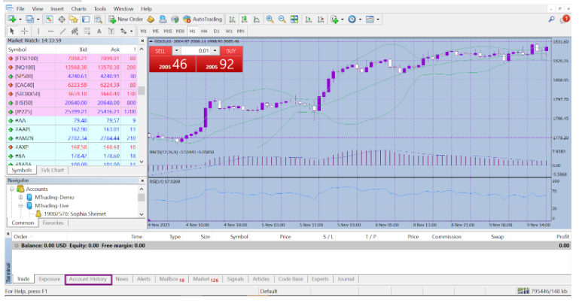This screenshot has width=579, height=303.
Task: Select the H1 timeframe button
Action: [x=193, y=32]
